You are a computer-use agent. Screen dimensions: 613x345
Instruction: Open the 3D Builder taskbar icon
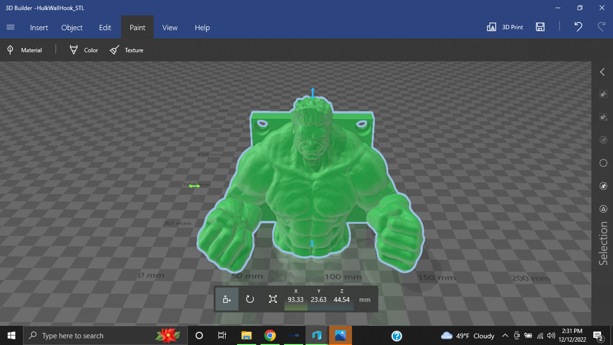[x=317, y=335]
